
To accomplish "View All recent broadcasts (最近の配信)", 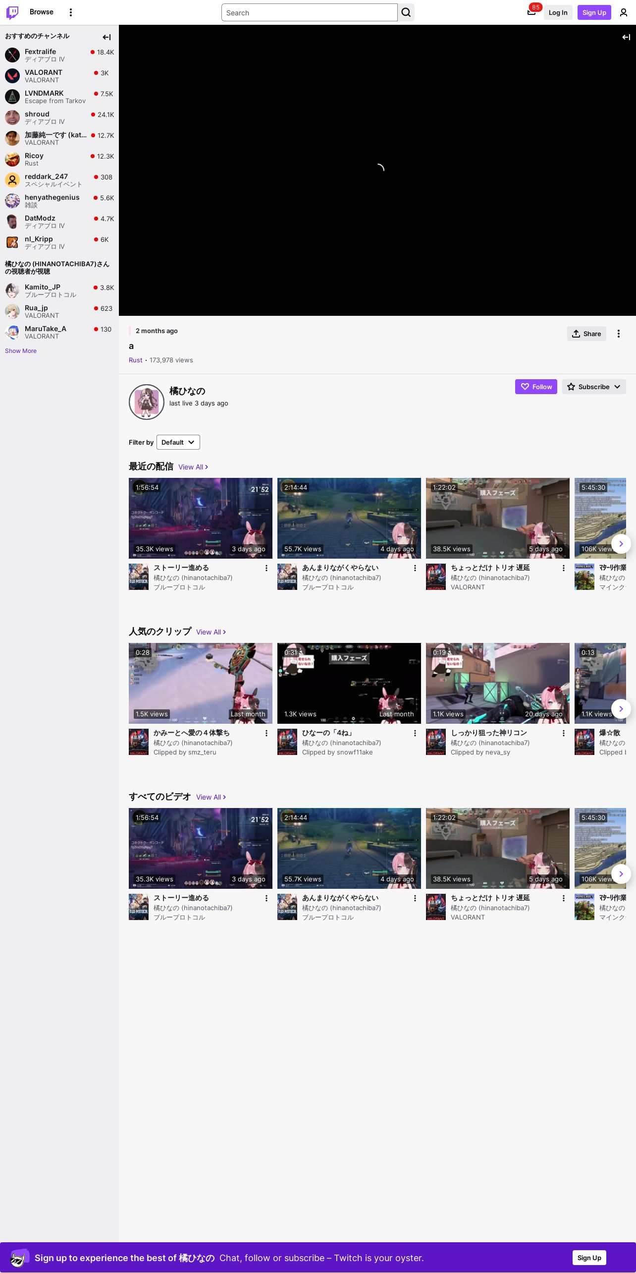I will point(193,467).
